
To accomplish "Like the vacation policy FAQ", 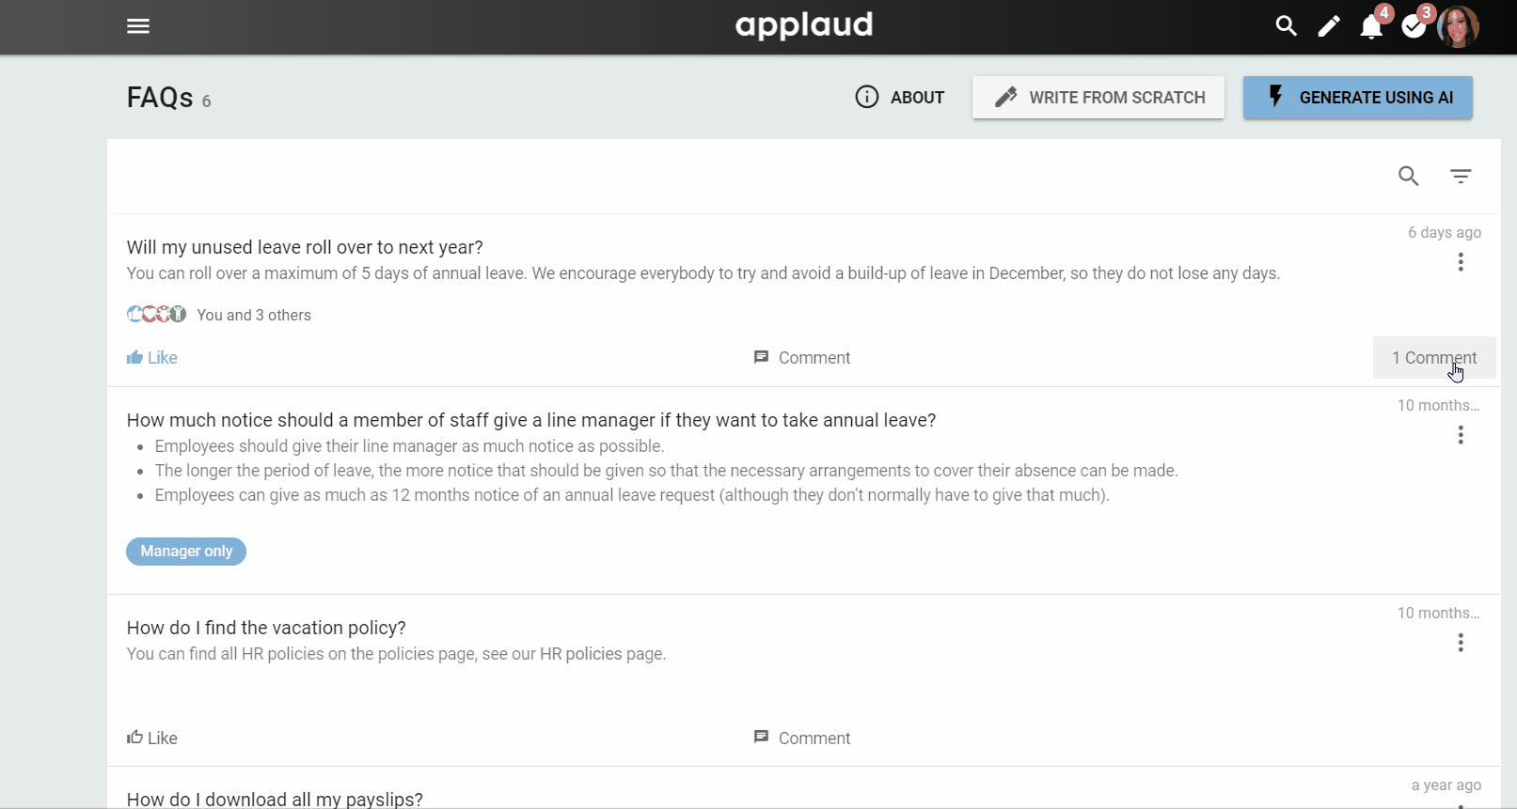I will click(152, 738).
